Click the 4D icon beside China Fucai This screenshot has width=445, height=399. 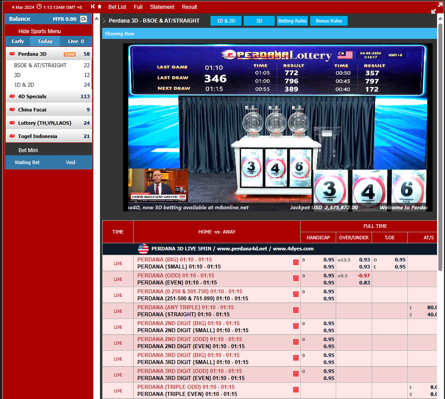pos(12,110)
